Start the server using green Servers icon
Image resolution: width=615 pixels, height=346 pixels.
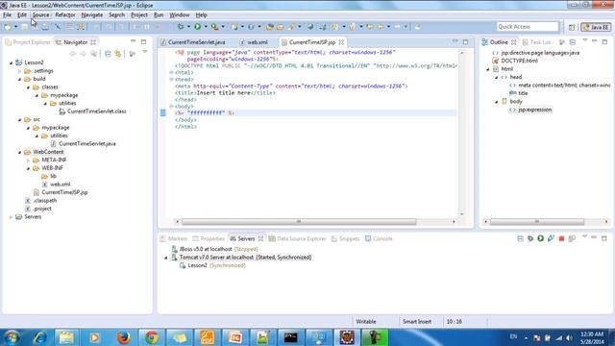click(540, 238)
